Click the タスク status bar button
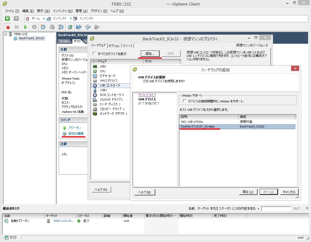 [x=11, y=238]
